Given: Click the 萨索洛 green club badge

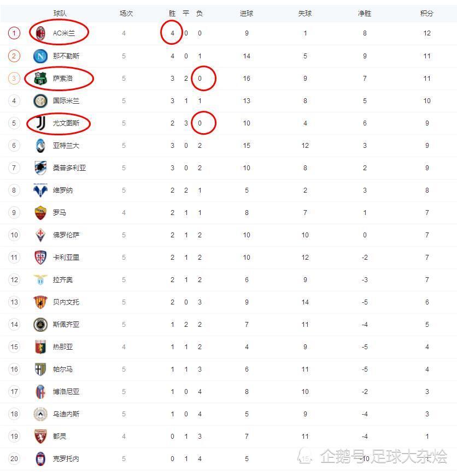Looking at the screenshot, I should pos(40,79).
